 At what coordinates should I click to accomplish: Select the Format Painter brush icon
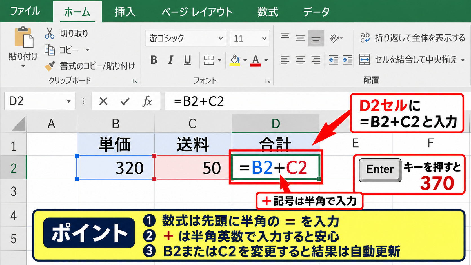coord(50,66)
